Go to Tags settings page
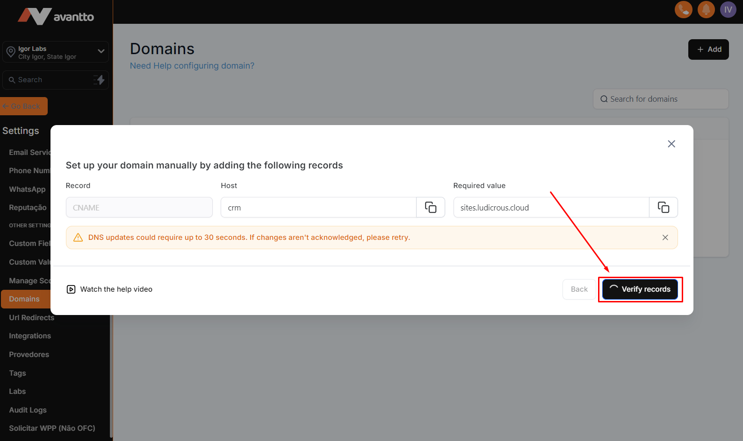743x441 pixels. pos(17,373)
